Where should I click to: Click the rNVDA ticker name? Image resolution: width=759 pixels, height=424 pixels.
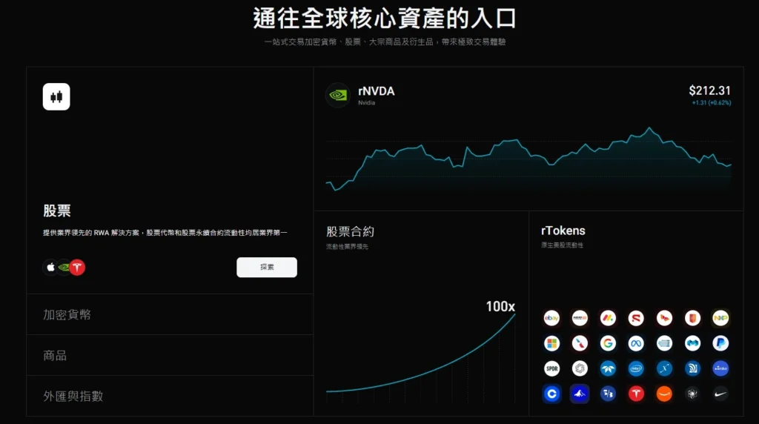click(376, 91)
